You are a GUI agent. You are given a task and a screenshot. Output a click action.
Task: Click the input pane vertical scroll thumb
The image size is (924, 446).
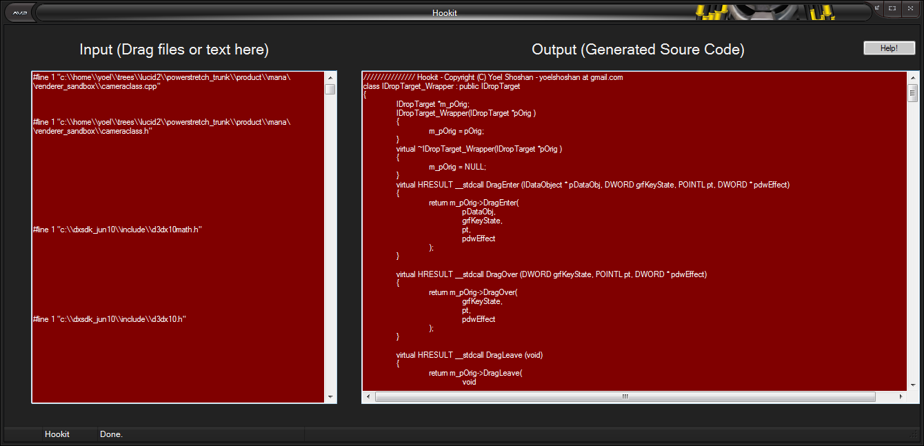click(x=330, y=90)
